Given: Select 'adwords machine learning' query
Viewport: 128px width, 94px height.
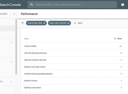Looking at the screenshot, I should pos(74,60).
